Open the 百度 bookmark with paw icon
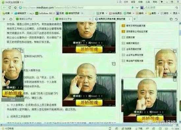Viewport: 181px width, 130px height. [x=60, y=13]
